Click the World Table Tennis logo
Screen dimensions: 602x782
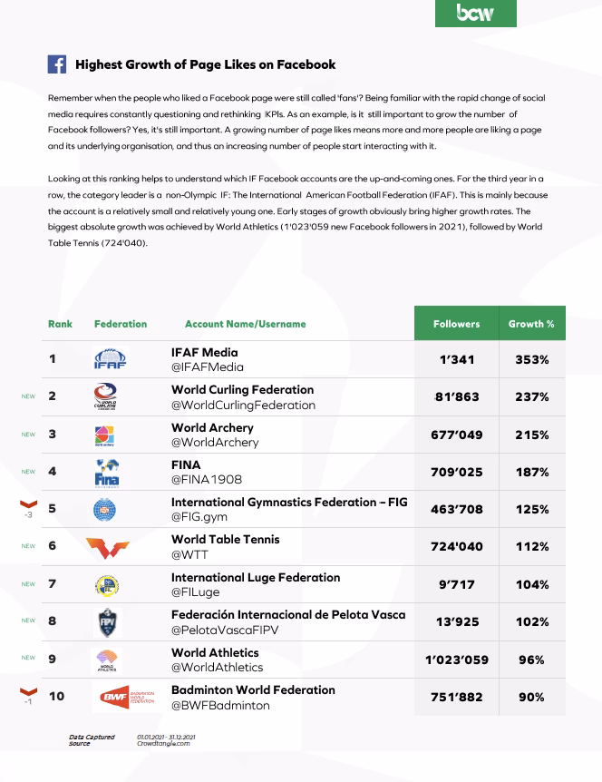coord(108,548)
